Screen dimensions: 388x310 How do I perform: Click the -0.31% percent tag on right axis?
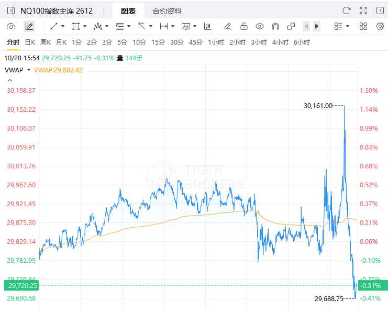pyautogui.click(x=373, y=285)
